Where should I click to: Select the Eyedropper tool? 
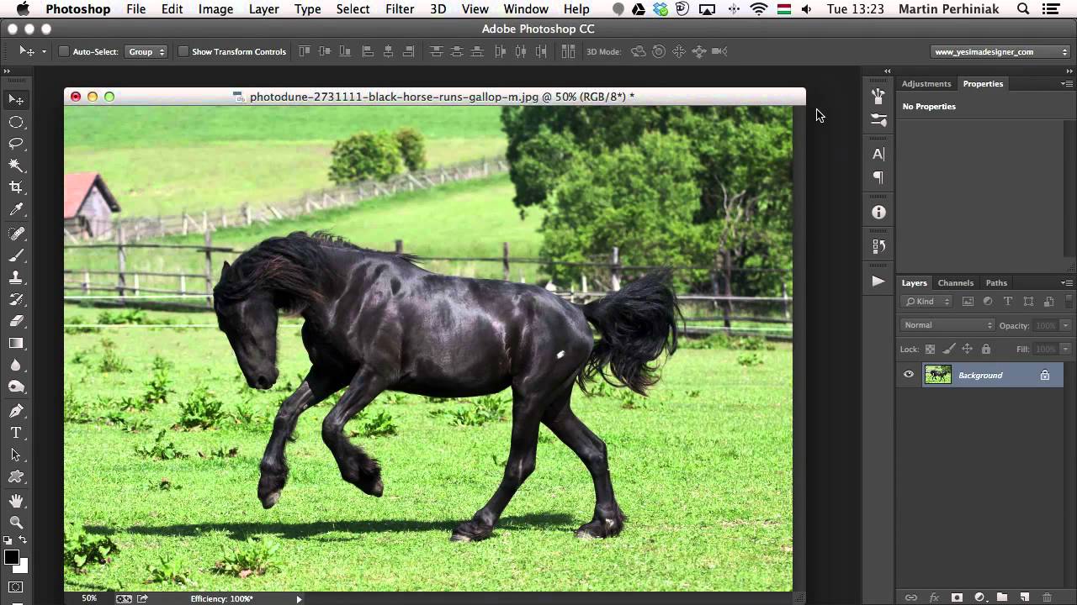tap(16, 209)
